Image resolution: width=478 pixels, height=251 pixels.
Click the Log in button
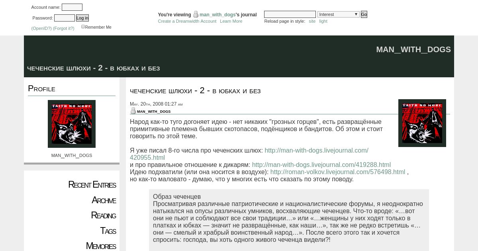pyautogui.click(x=82, y=18)
